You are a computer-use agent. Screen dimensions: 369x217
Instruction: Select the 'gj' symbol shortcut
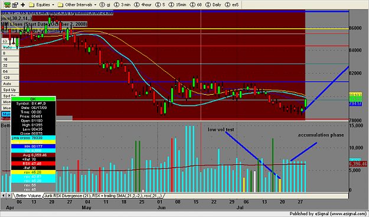click(x=105, y=5)
